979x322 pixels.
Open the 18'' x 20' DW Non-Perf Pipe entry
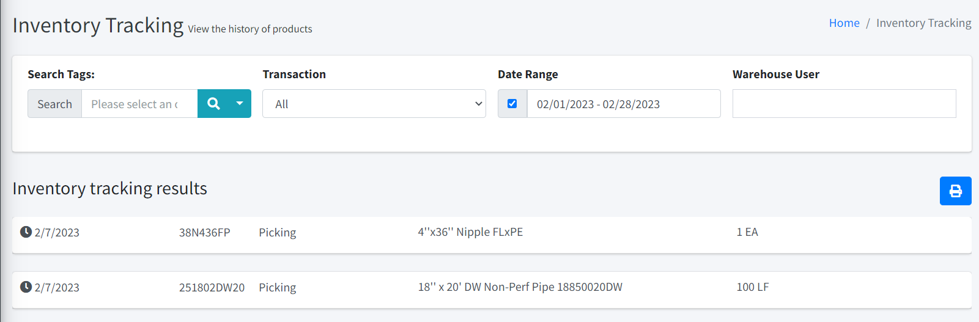tap(520, 287)
